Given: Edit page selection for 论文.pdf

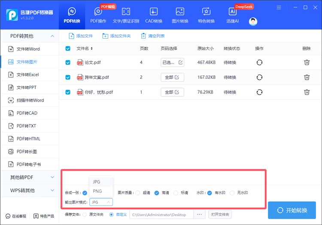Looking at the screenshot, I should coord(172,63).
